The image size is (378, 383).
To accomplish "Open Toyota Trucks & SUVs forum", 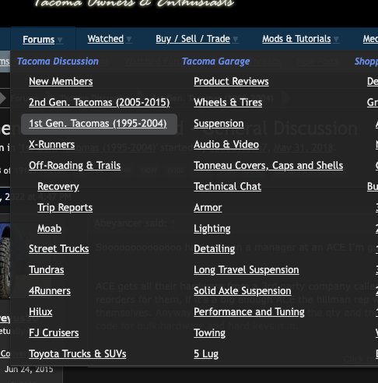I will click(x=78, y=354).
